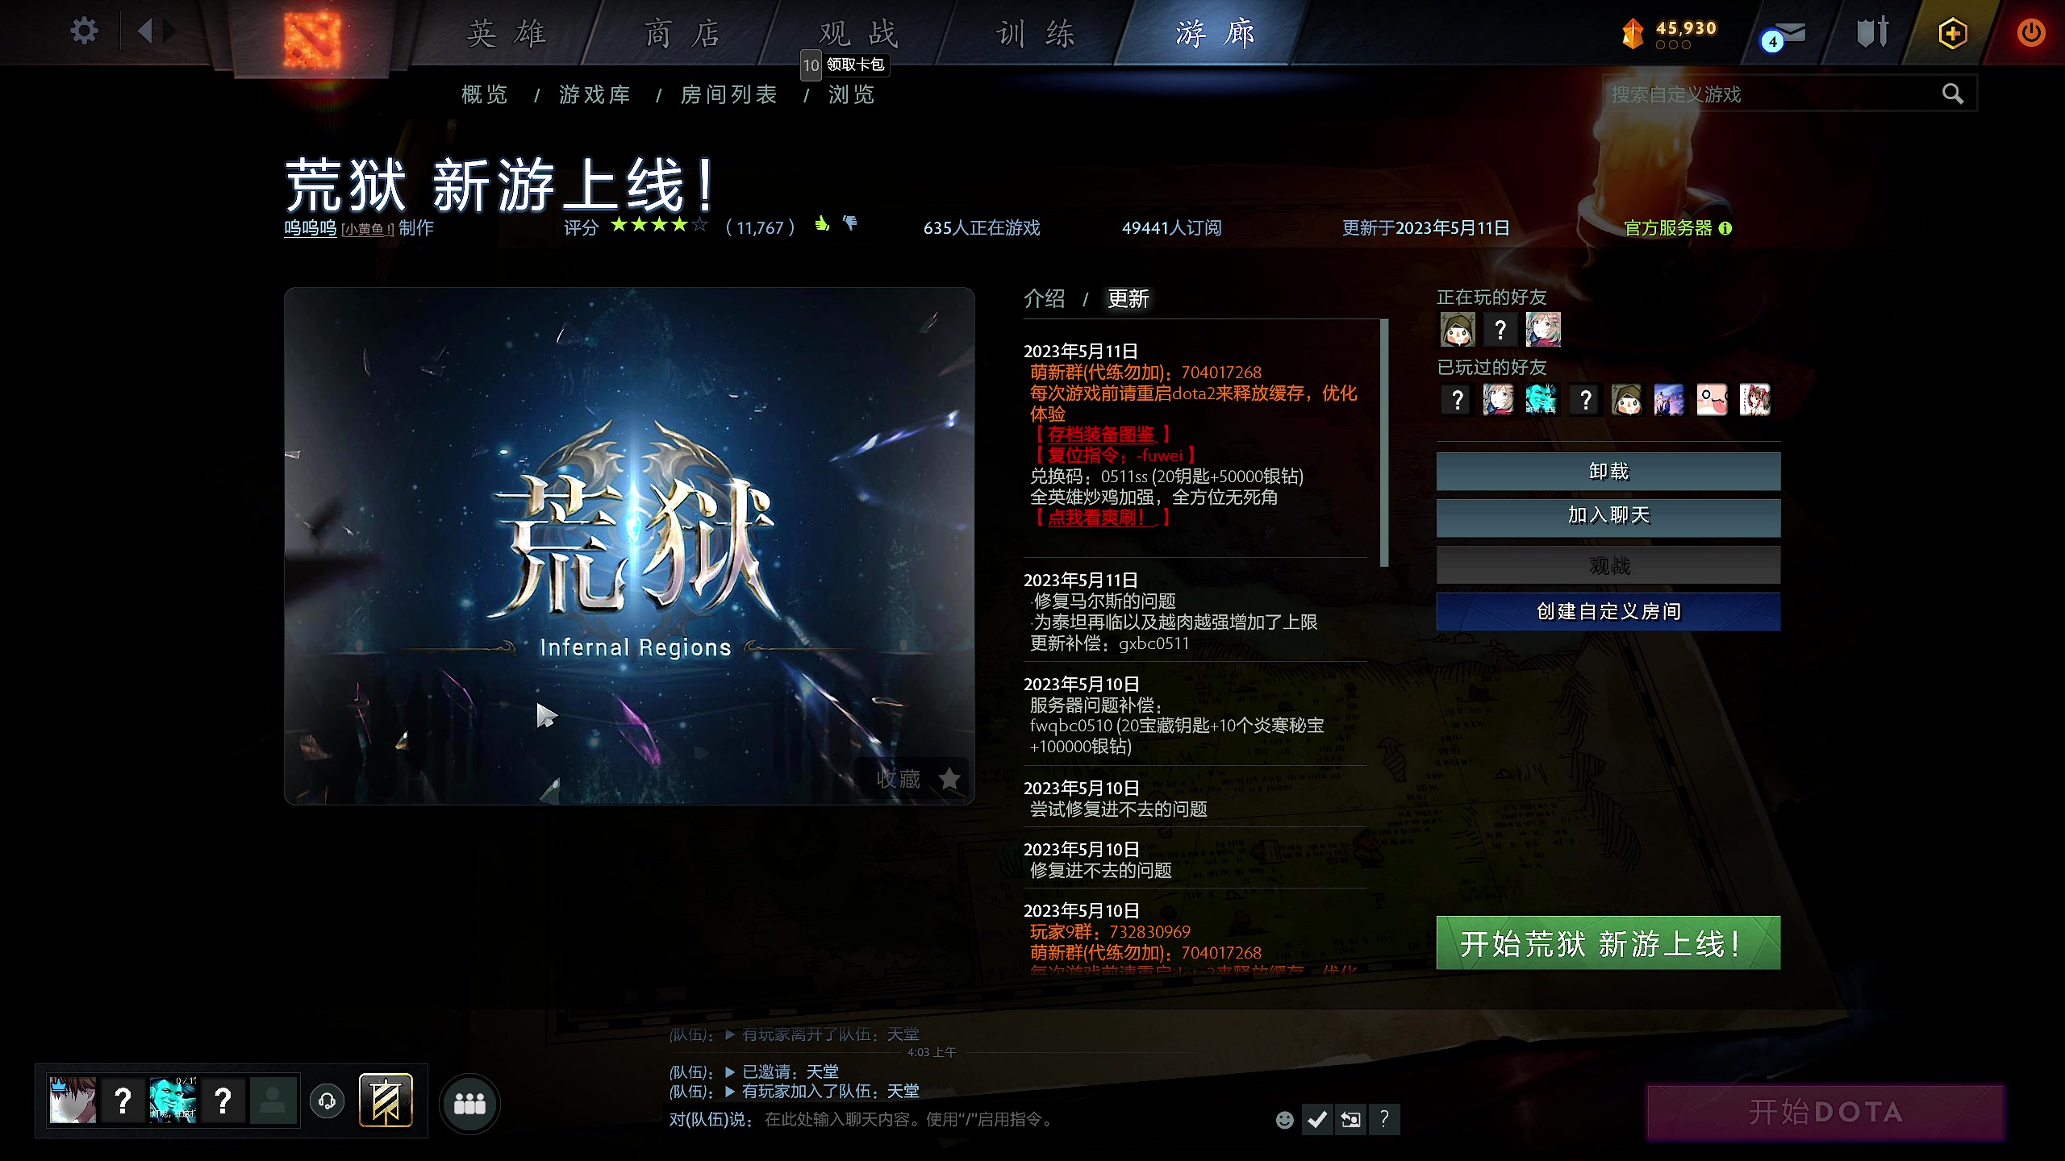
Task: Click the 卸载 button
Action: click(x=1608, y=471)
